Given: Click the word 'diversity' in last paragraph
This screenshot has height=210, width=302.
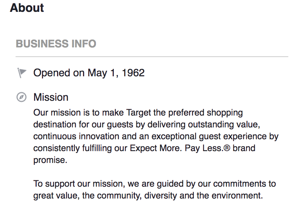Looking at the screenshot, I should [160, 196].
